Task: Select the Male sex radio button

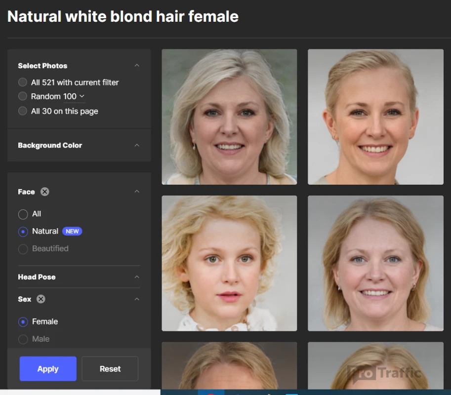Action: tap(23, 339)
